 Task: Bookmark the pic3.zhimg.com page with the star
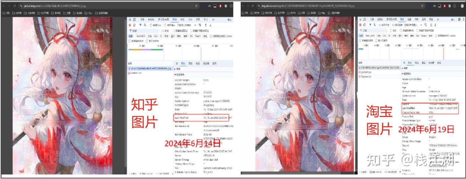coord(196,6)
